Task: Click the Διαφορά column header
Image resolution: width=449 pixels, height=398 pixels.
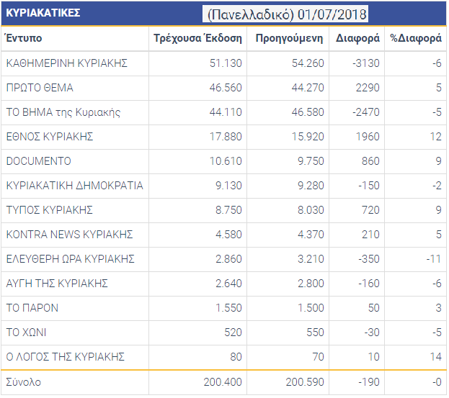Action: pyautogui.click(x=357, y=38)
